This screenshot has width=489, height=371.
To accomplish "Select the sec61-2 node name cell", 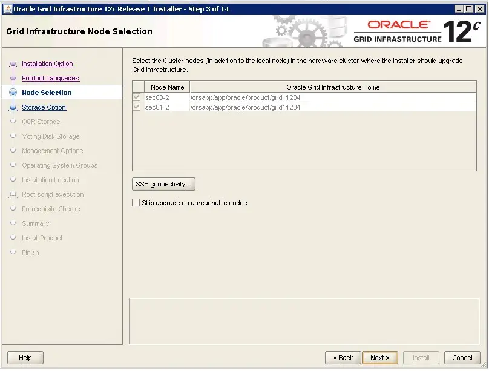I will [x=167, y=107].
